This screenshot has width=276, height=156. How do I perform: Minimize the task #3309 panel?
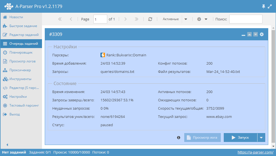click(243, 35)
